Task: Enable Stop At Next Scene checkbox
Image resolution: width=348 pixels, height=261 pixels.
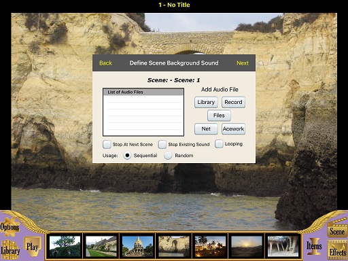Action: click(107, 144)
